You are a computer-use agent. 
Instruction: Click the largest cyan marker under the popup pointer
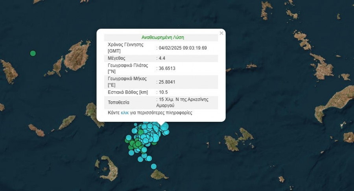(x=164, y=127)
